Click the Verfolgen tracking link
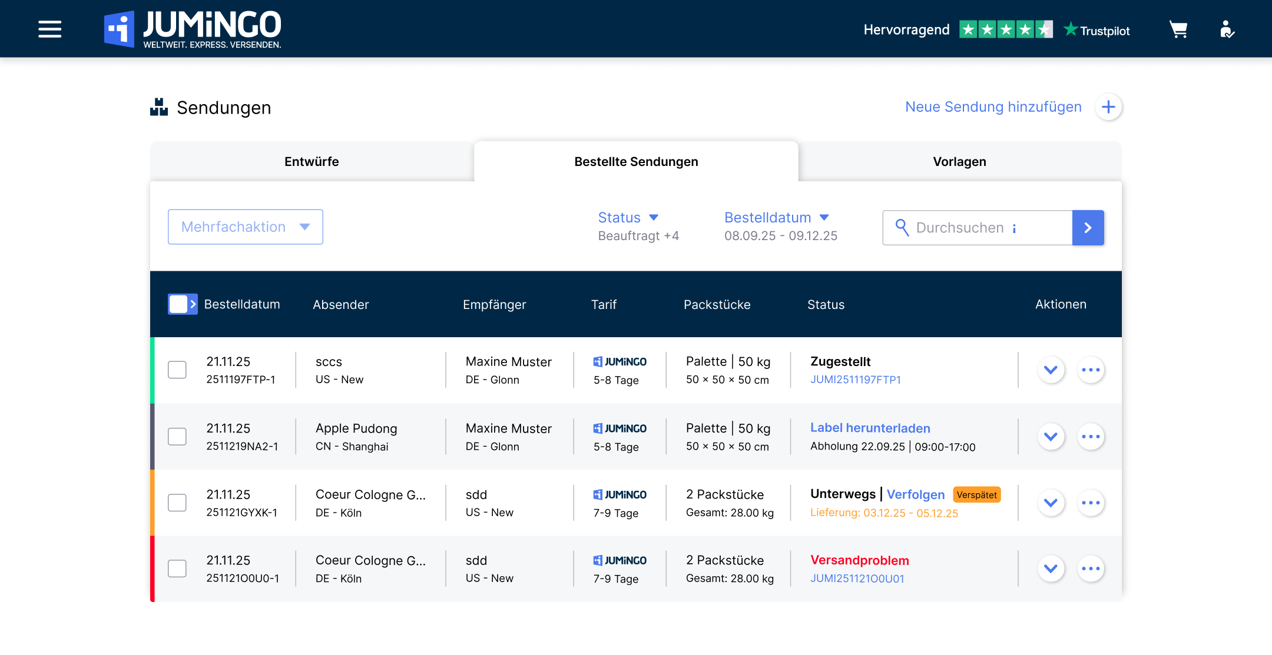Image resolution: width=1272 pixels, height=655 pixels. click(915, 495)
